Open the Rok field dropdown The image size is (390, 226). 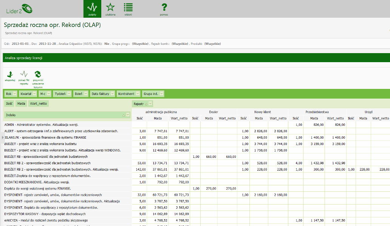[x=15, y=94]
